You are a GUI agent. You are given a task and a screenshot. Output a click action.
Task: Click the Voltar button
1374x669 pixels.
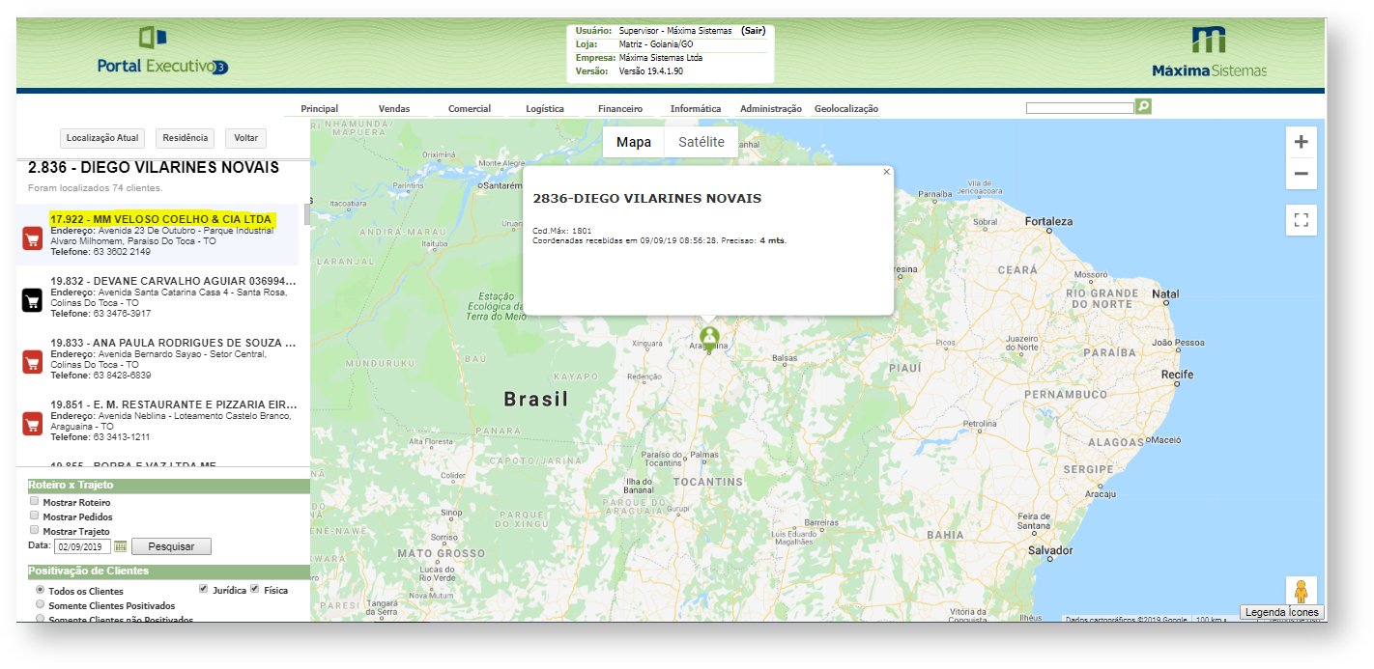point(246,138)
